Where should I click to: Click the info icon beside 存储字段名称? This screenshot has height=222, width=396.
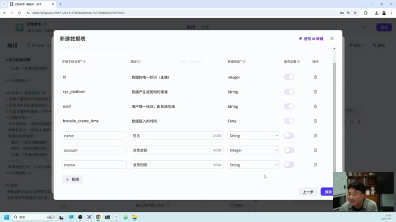tap(84, 62)
